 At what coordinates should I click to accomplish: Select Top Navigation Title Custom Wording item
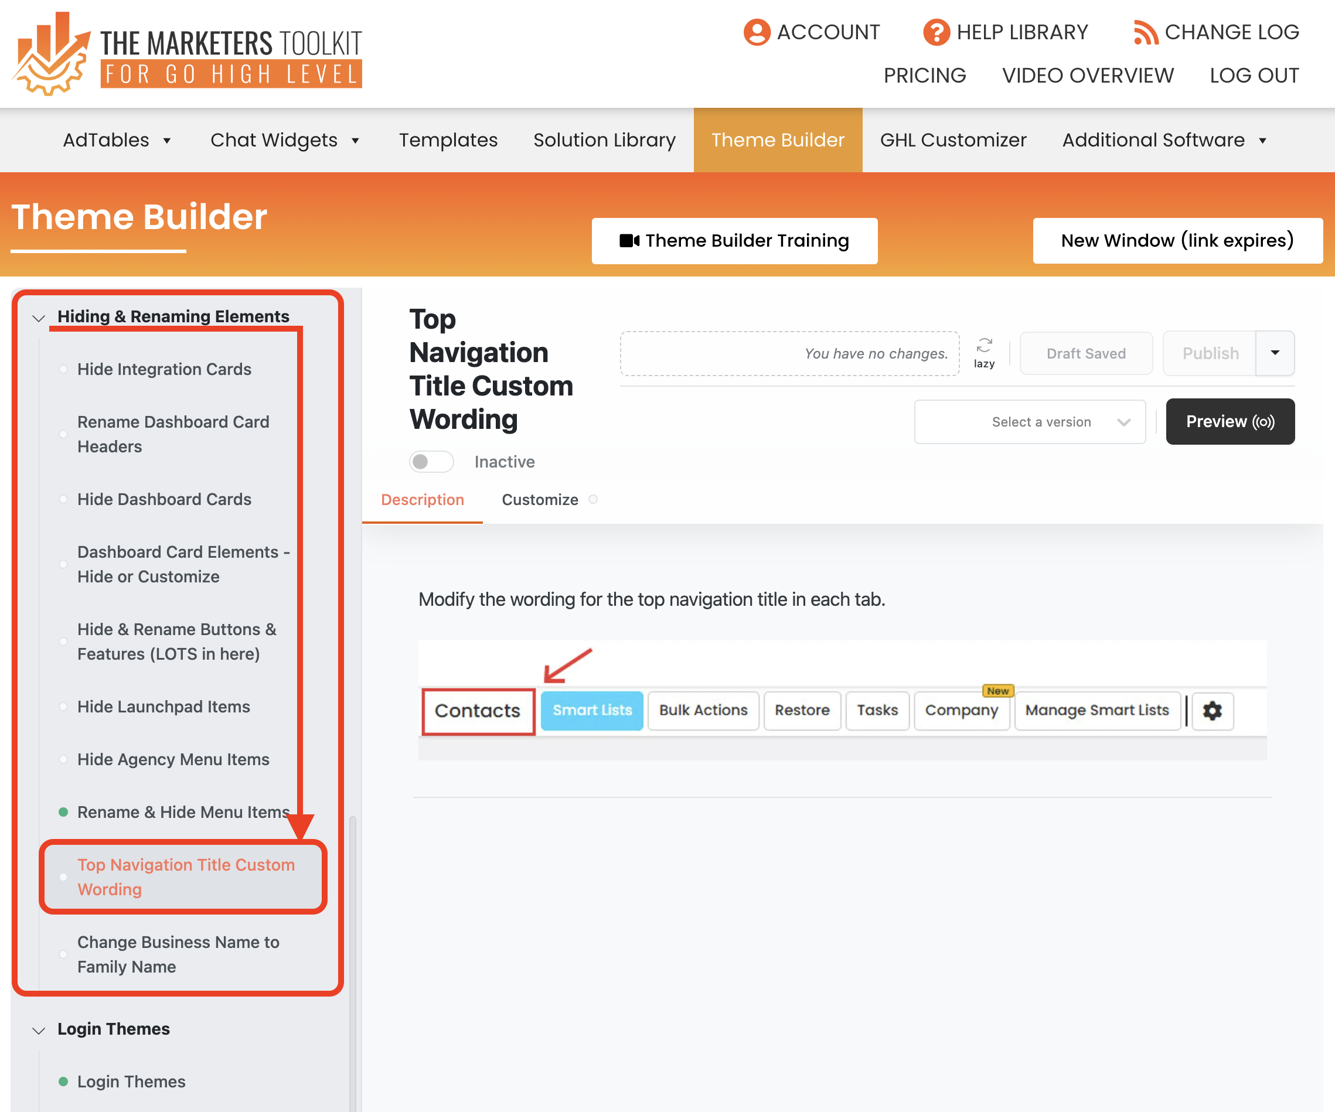pyautogui.click(x=186, y=877)
